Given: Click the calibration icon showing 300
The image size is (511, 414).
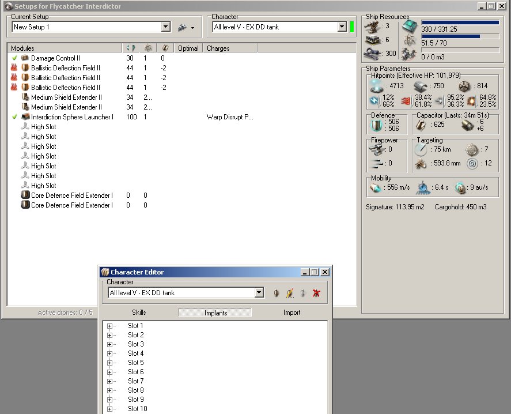Looking at the screenshot, I should coord(372,53).
